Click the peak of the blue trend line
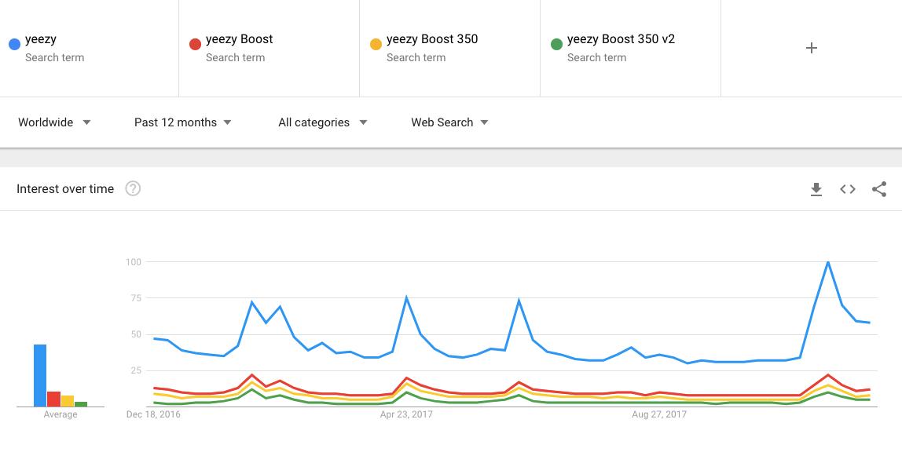Screen dimensions: 902x474 pyautogui.click(x=828, y=262)
